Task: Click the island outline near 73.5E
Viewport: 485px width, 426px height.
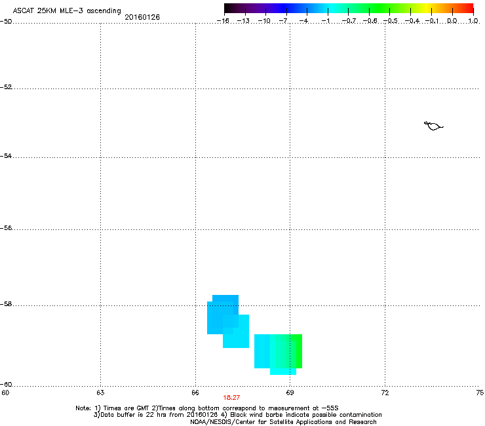Action: pyautogui.click(x=433, y=126)
